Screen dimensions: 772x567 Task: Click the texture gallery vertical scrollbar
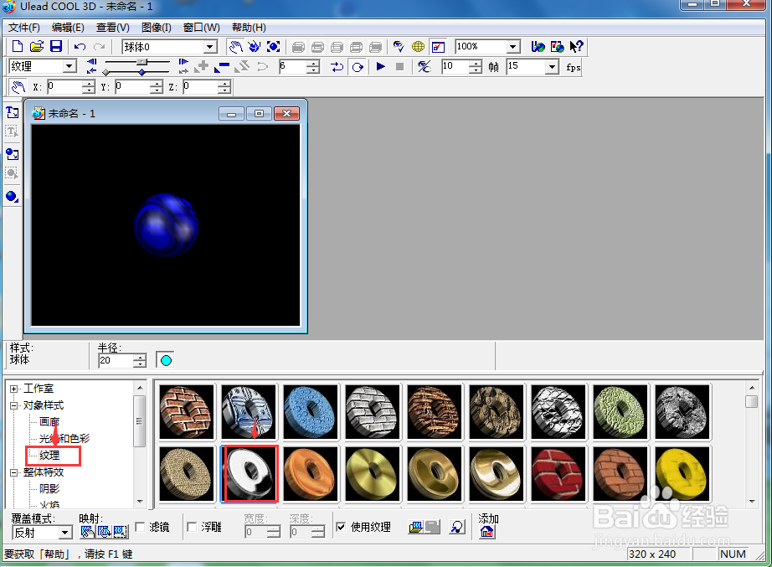click(x=751, y=443)
